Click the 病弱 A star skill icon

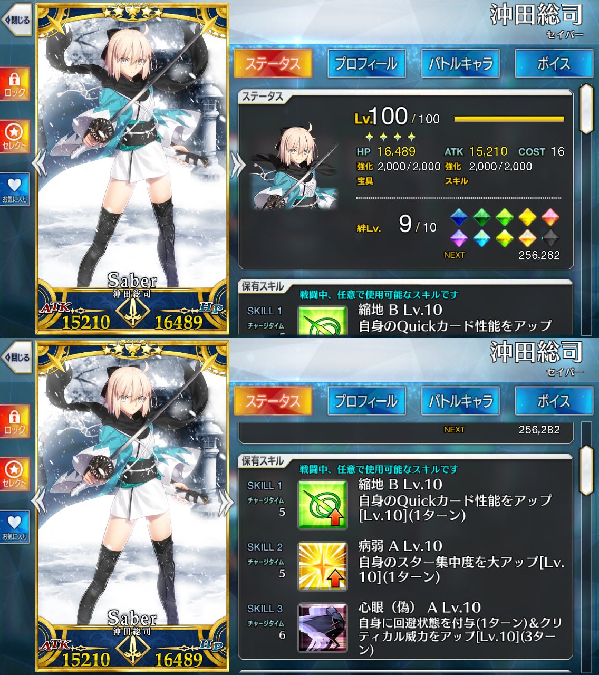click(x=323, y=566)
